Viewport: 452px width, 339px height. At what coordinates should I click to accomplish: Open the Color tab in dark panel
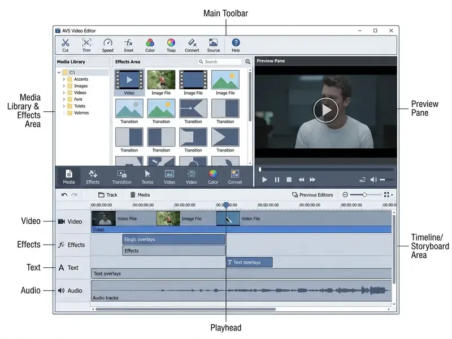tap(213, 177)
